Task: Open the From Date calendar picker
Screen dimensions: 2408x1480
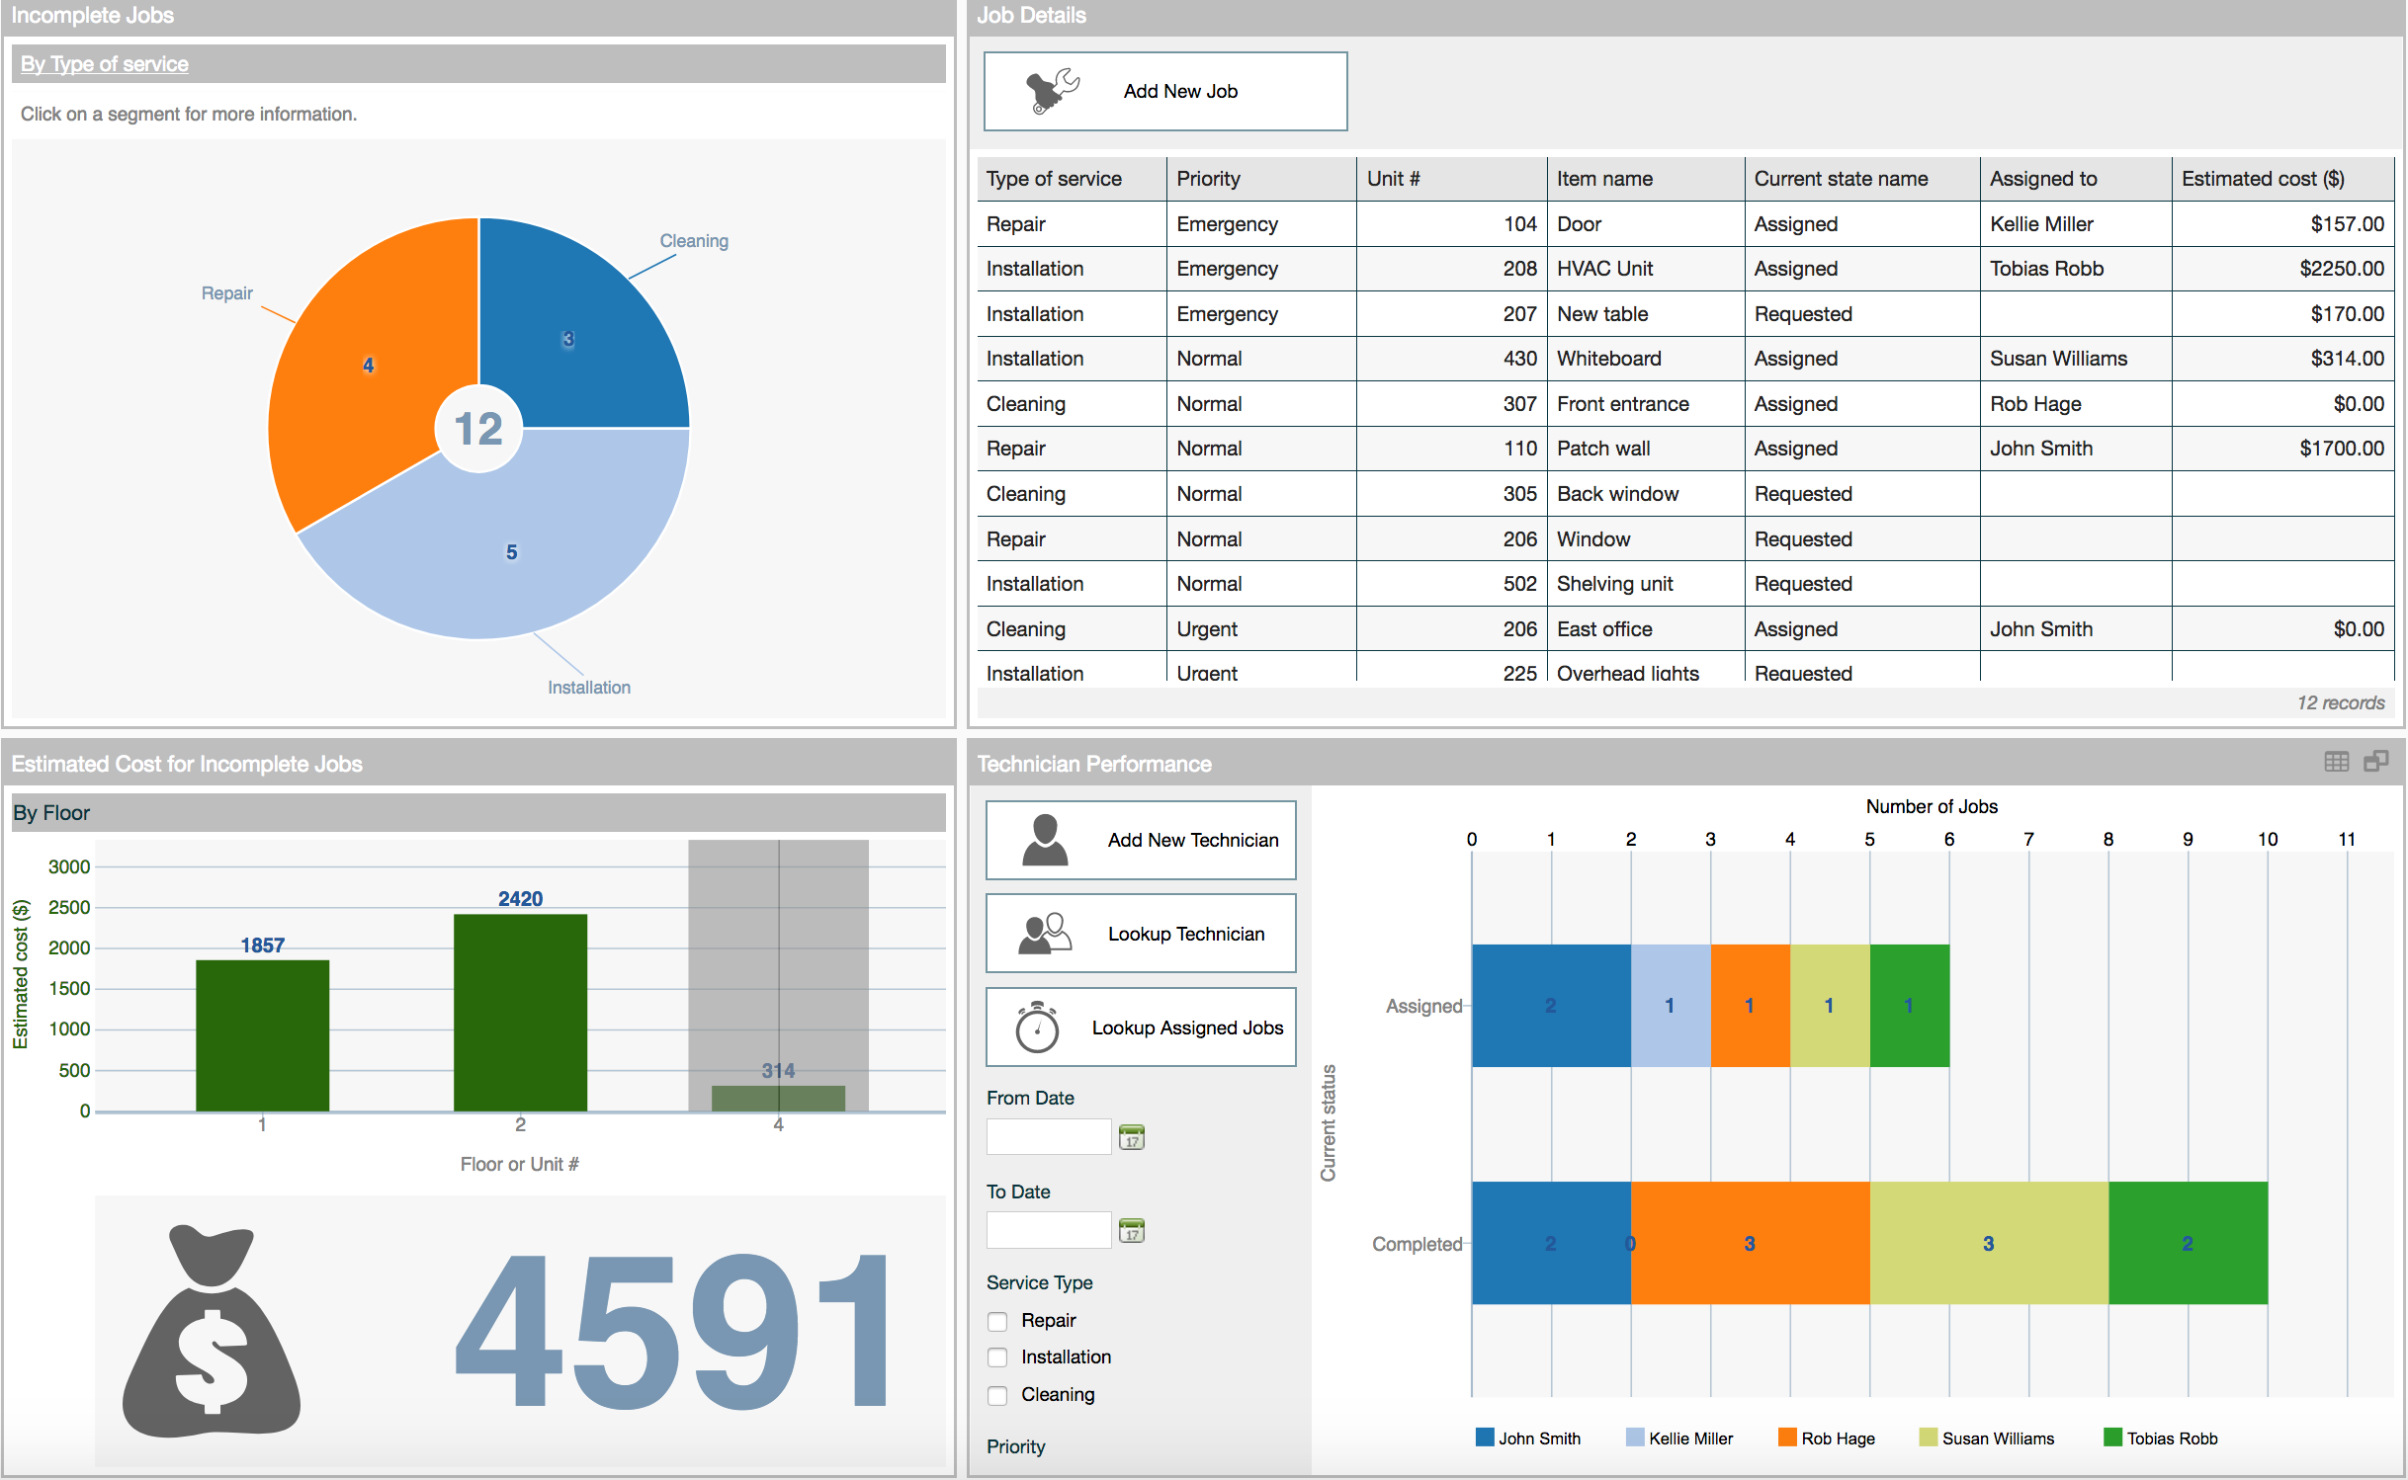Action: [1131, 1137]
